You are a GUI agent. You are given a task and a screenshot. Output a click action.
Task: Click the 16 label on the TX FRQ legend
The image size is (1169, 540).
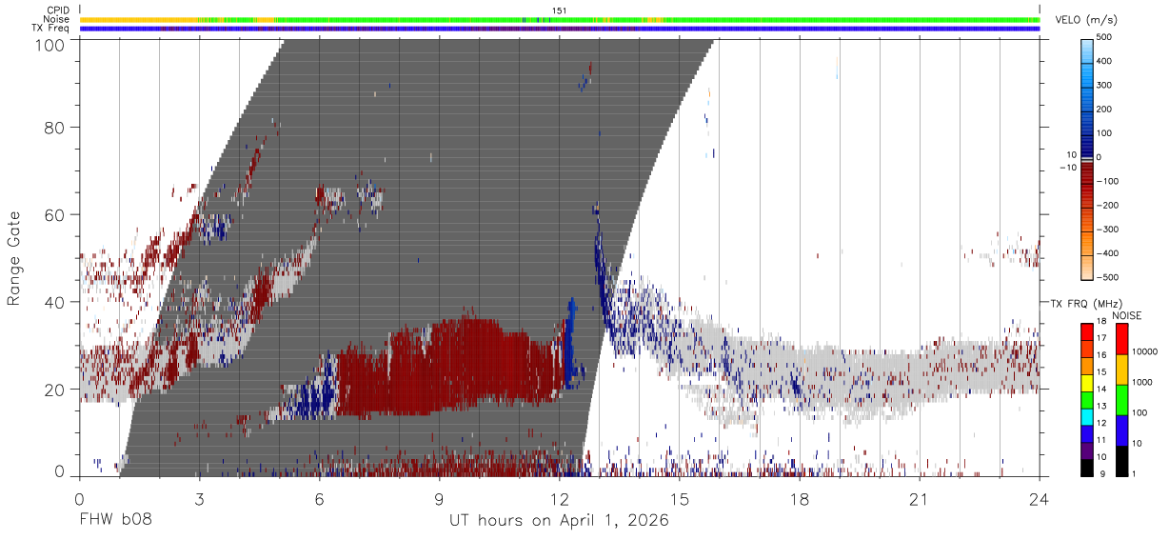point(1100,354)
